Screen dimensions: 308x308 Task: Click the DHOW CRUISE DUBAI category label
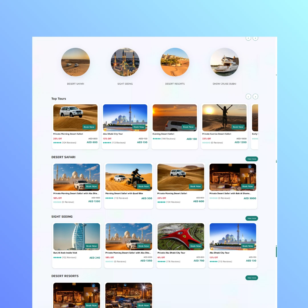click(x=224, y=84)
